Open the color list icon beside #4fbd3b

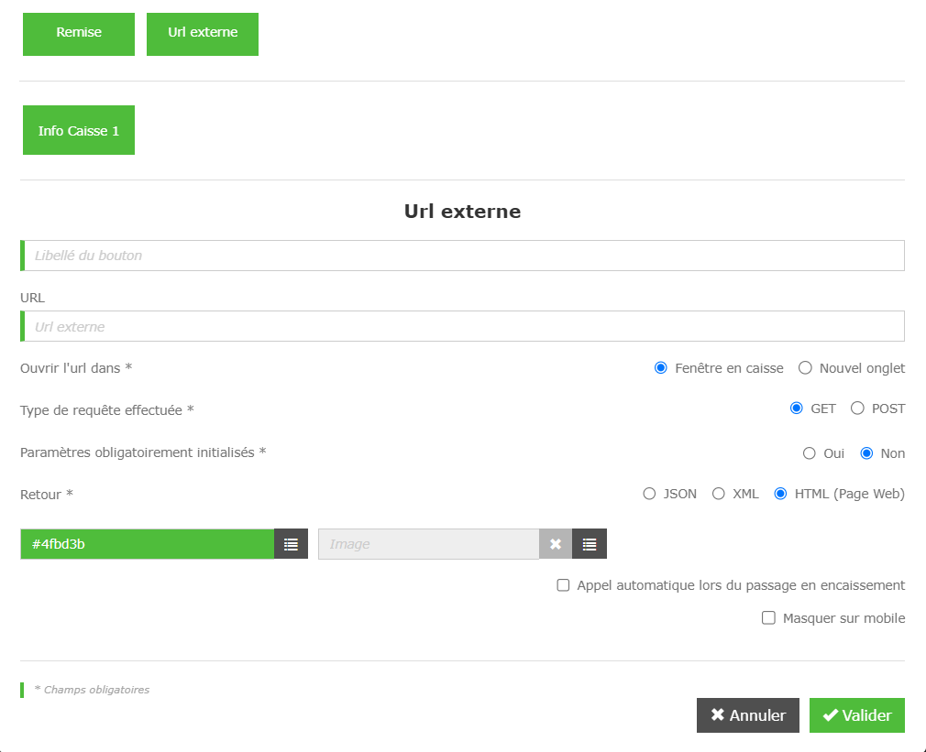[x=291, y=544]
